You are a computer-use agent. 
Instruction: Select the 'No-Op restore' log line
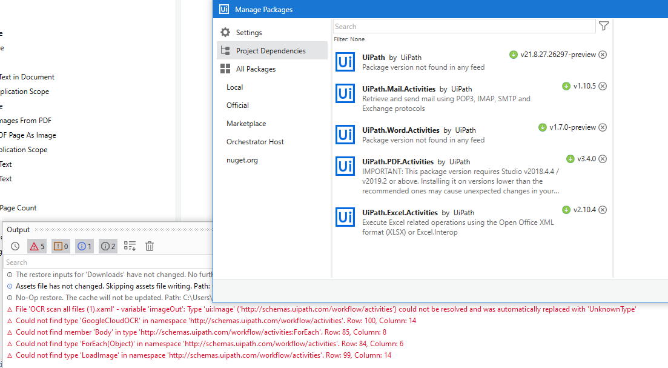pos(108,298)
